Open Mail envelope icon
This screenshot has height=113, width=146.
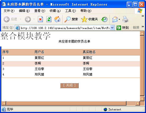tap(115, 19)
